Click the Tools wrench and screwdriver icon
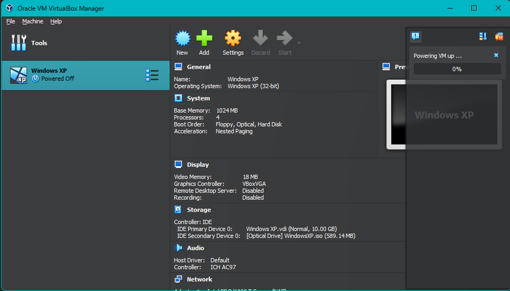 tap(19, 43)
